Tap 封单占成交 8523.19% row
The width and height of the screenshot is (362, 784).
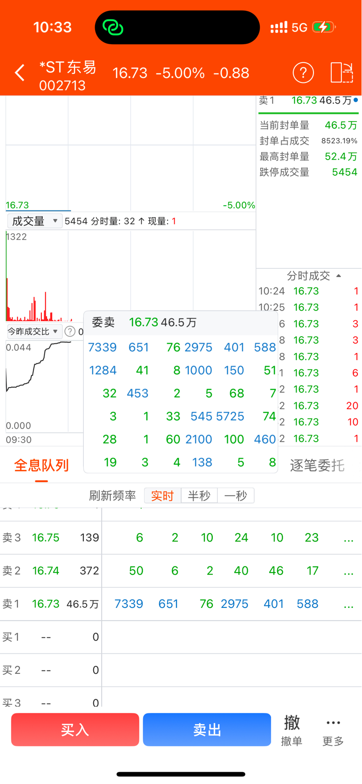point(308,141)
